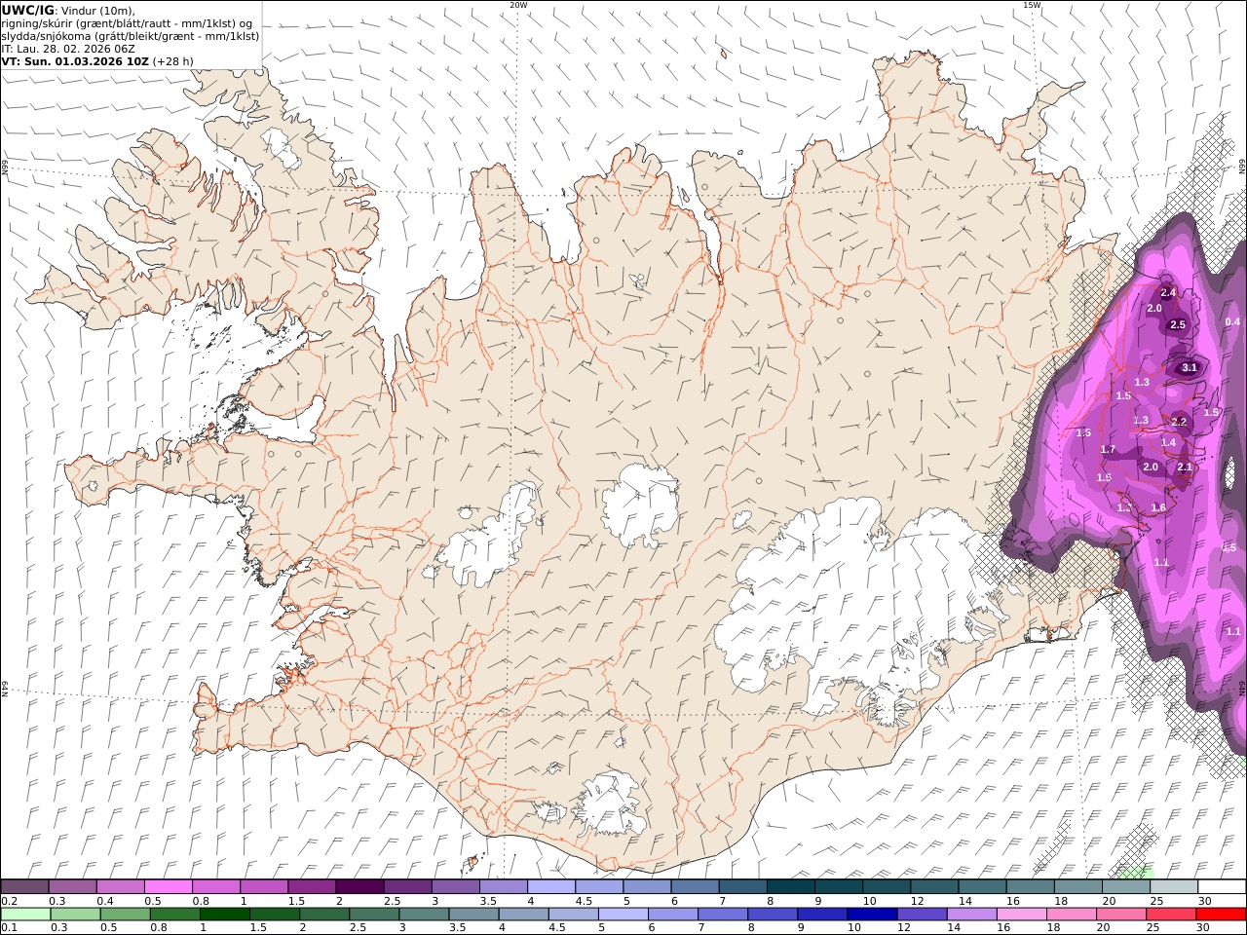Click the map value label "2.2"
1247x935 pixels.
[1179, 423]
